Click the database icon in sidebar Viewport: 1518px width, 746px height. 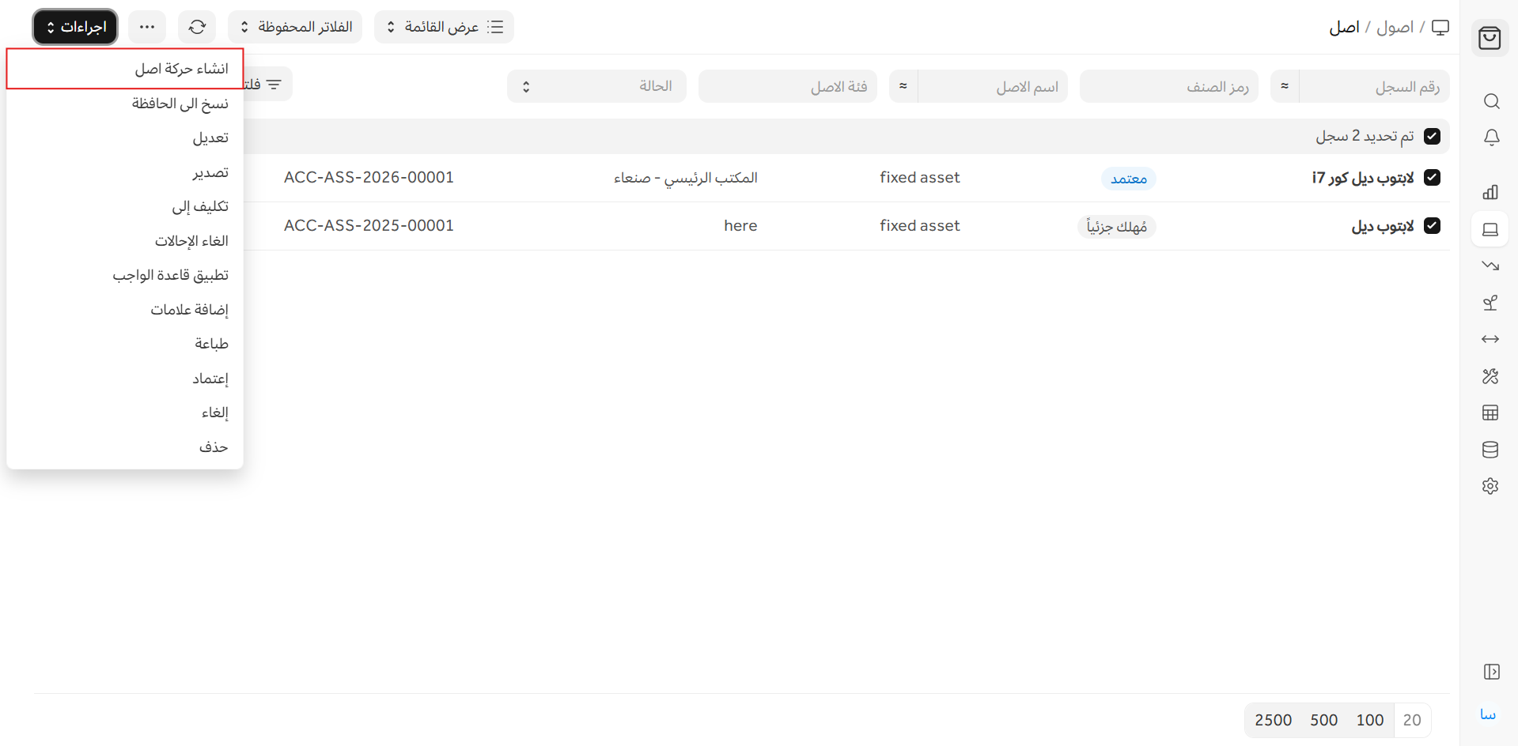point(1490,450)
